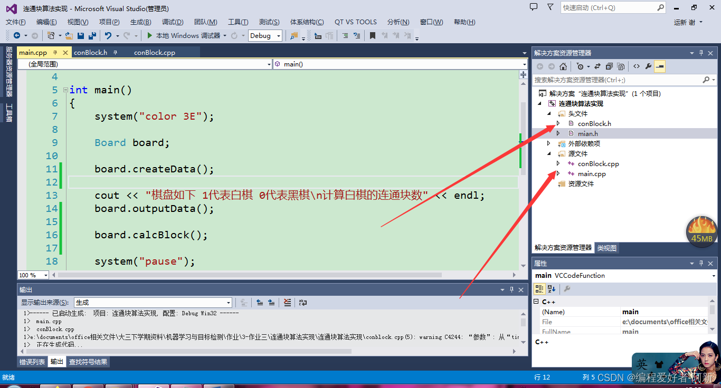Click the 运新 谢 account name
The height and width of the screenshot is (388, 721).
click(x=684, y=22)
